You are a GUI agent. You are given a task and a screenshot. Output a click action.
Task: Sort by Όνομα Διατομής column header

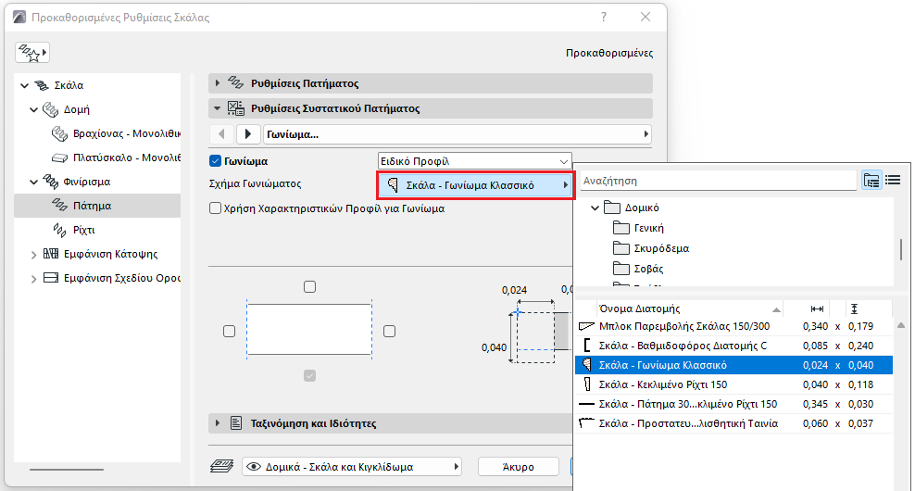pos(689,308)
